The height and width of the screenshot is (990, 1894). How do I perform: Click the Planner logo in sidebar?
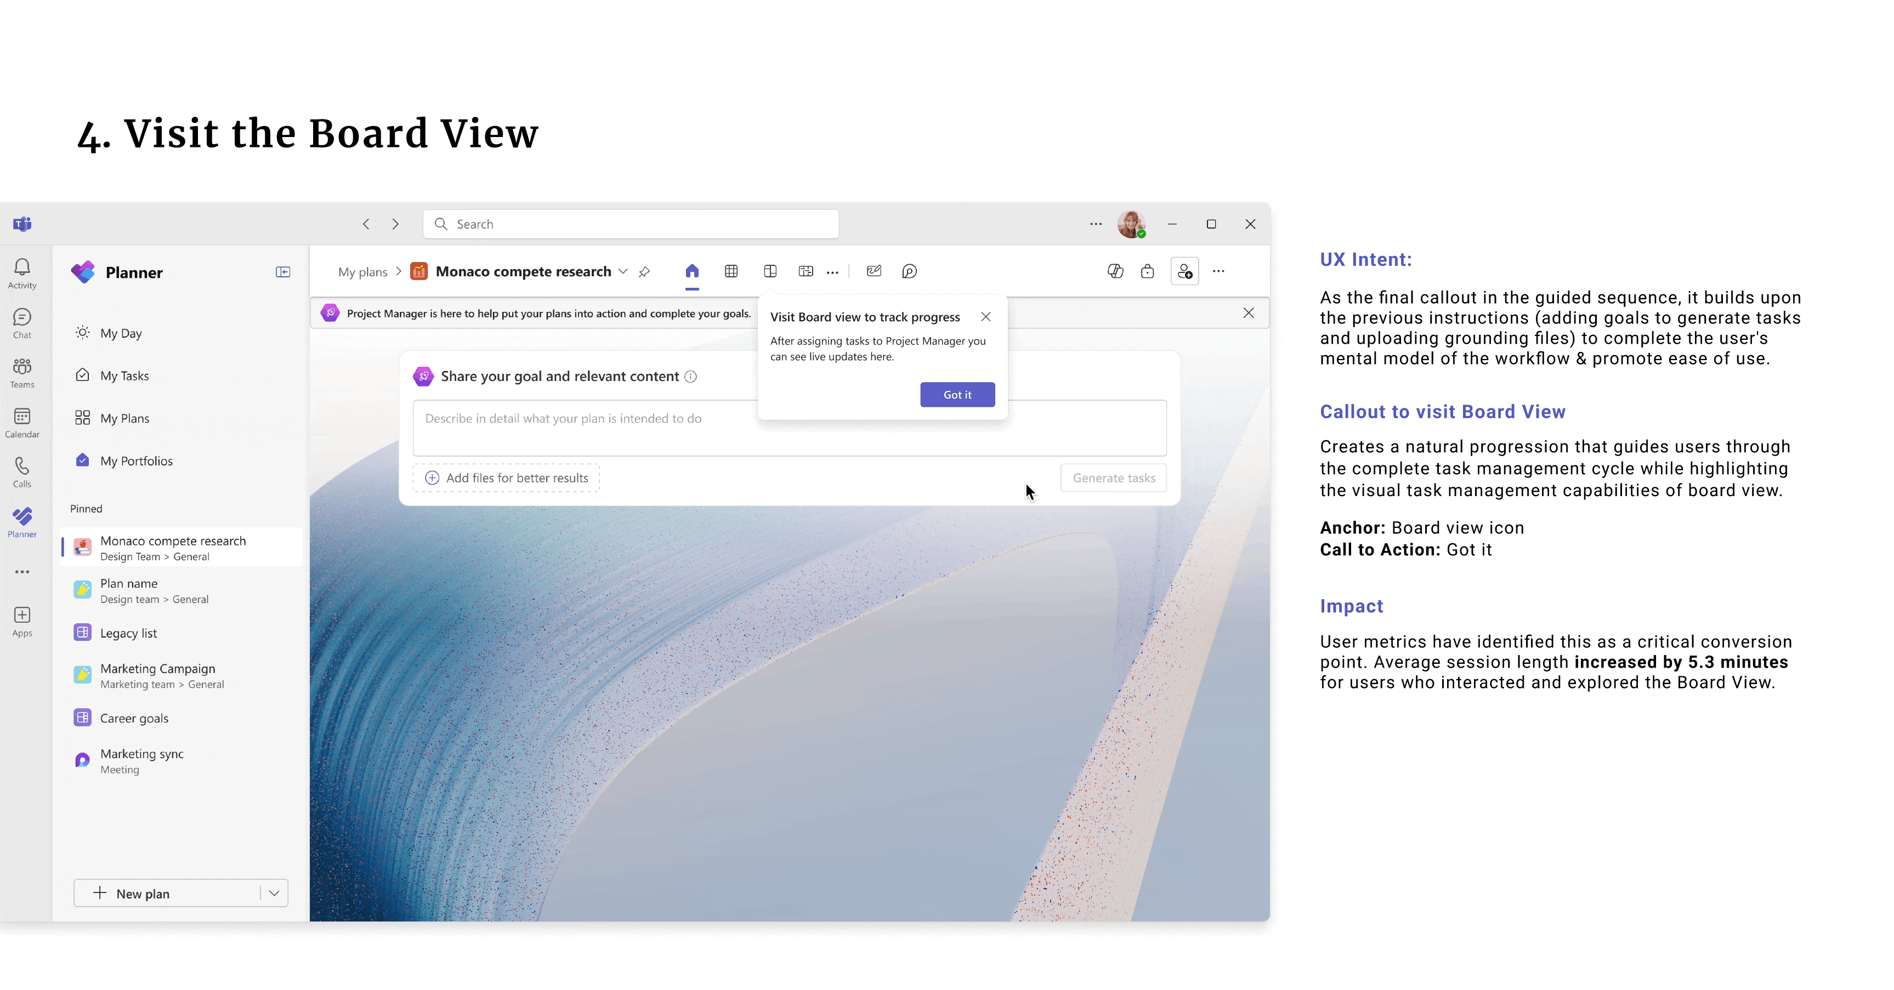(x=83, y=272)
